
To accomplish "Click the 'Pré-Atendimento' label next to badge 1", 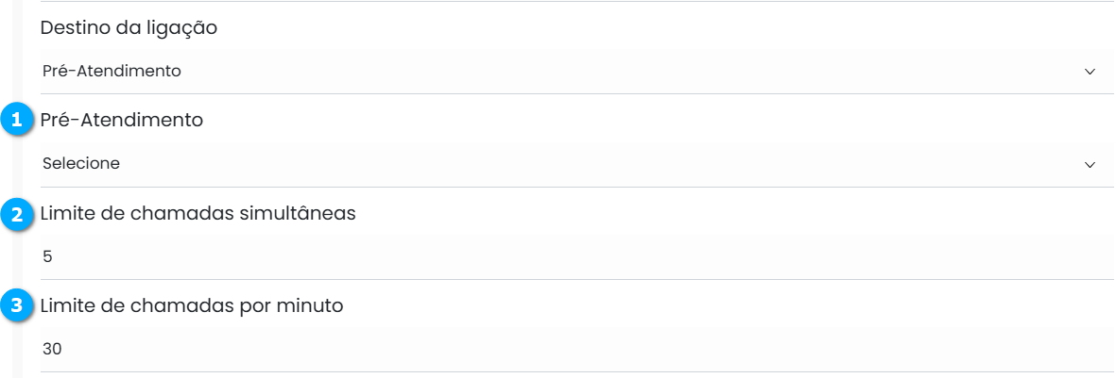I will pos(122,121).
